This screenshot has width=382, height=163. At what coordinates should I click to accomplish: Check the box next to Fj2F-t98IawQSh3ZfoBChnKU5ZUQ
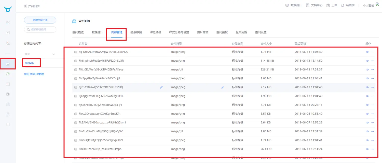(x=76, y=87)
